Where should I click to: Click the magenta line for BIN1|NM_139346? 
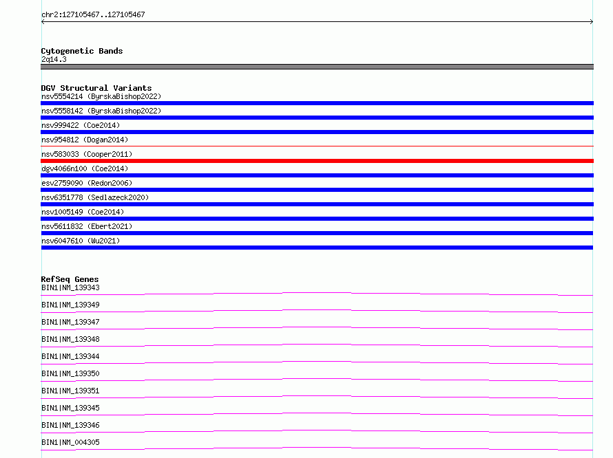(x=317, y=431)
